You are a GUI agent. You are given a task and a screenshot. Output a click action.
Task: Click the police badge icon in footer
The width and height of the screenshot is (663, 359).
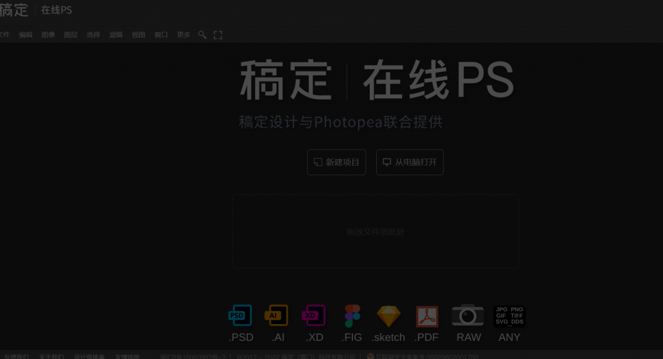tap(370, 356)
